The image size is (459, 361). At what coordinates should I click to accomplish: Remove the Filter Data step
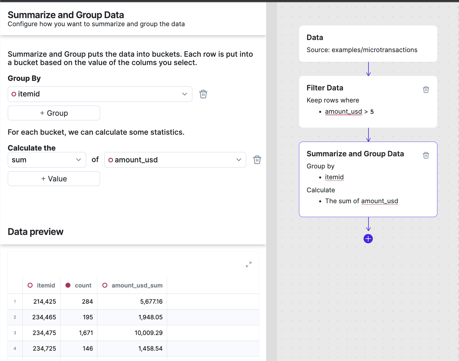click(426, 90)
